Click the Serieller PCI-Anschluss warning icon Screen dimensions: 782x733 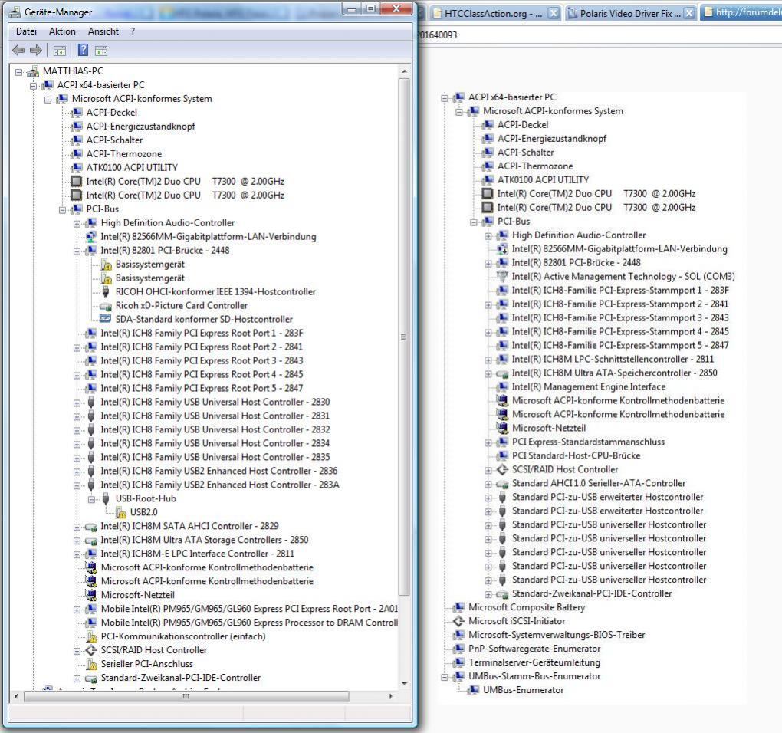click(x=91, y=664)
